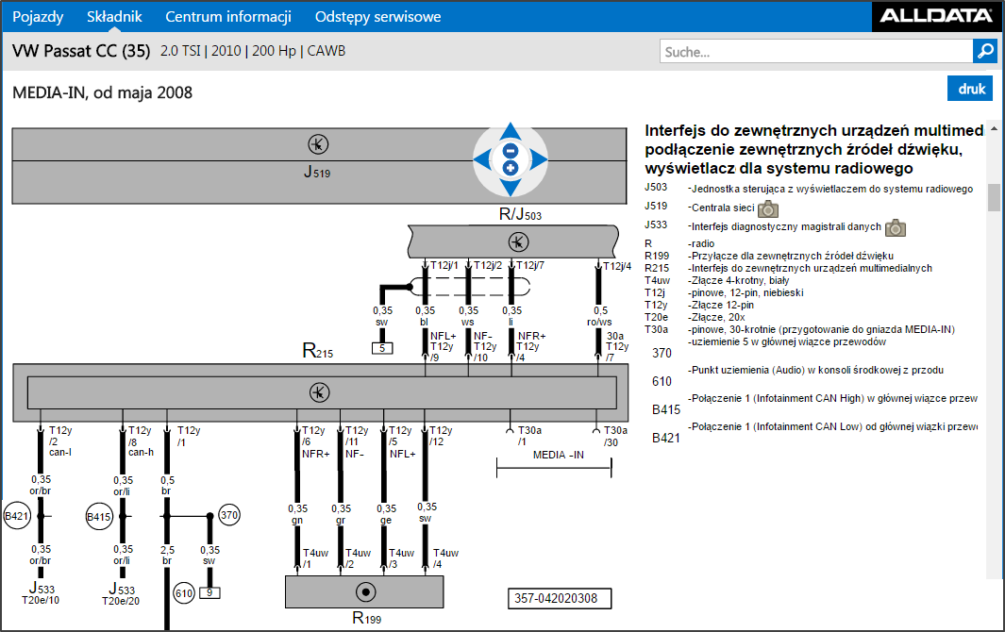Click legend entry T4uw Złącze 4-krotny
This screenshot has width=1005, height=632.
[716, 280]
